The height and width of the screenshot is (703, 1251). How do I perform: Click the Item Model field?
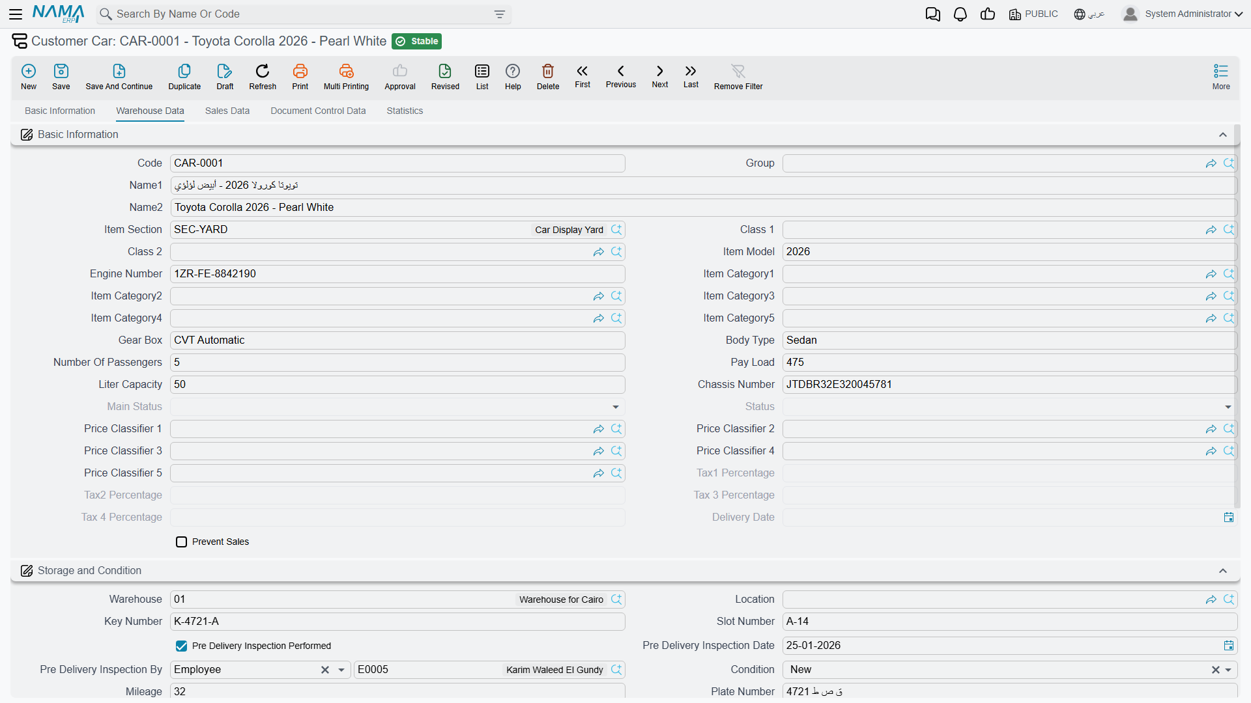pyautogui.click(x=1009, y=252)
